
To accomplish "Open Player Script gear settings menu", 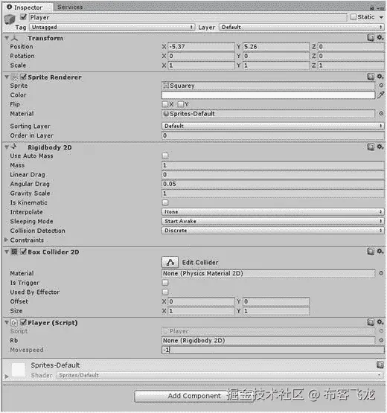I will [x=380, y=321].
